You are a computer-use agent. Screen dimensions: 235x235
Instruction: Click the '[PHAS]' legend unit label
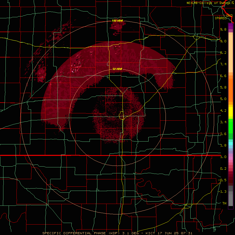221,18
